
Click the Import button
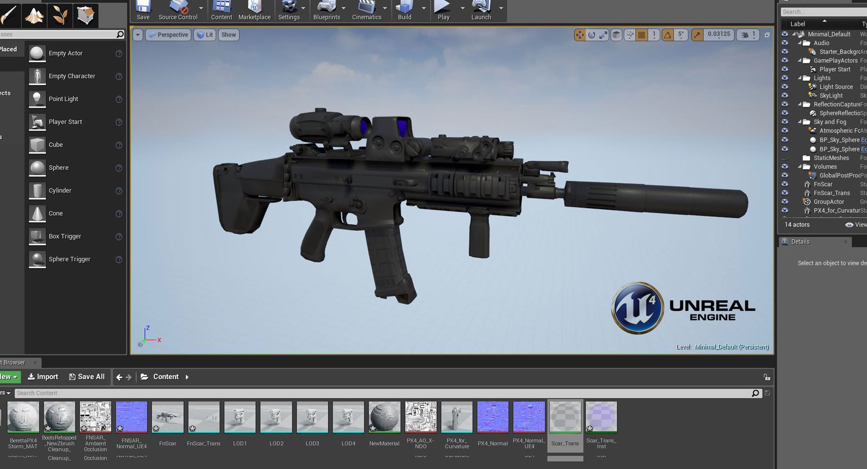(x=43, y=377)
